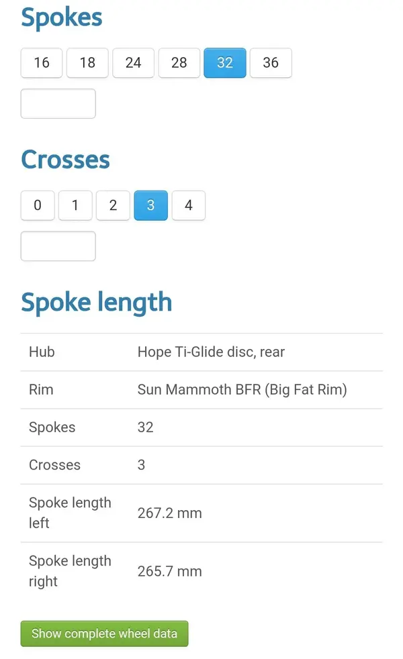Click the Spoke length heading
This screenshot has height=659, width=403.
pos(97,303)
